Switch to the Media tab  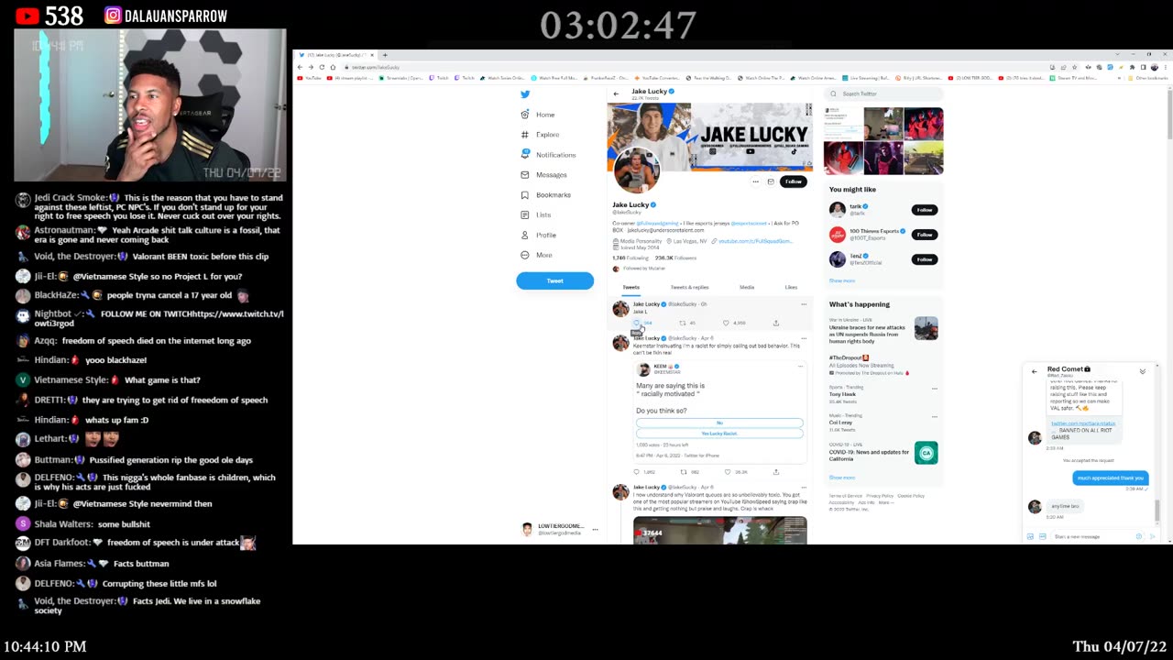pyautogui.click(x=747, y=287)
